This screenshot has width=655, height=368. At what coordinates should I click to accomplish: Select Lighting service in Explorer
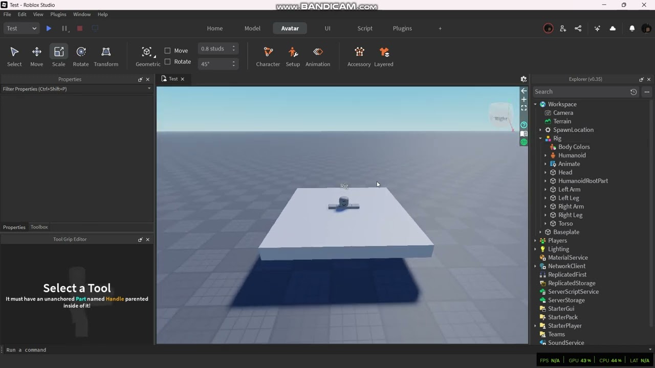559,249
